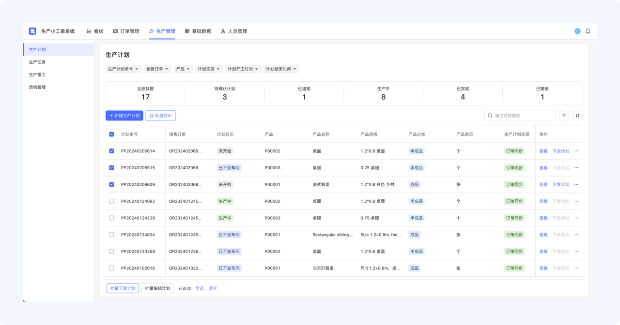Open more actions for PP20240123269
Screen dimensions: 620x325
coord(576,251)
